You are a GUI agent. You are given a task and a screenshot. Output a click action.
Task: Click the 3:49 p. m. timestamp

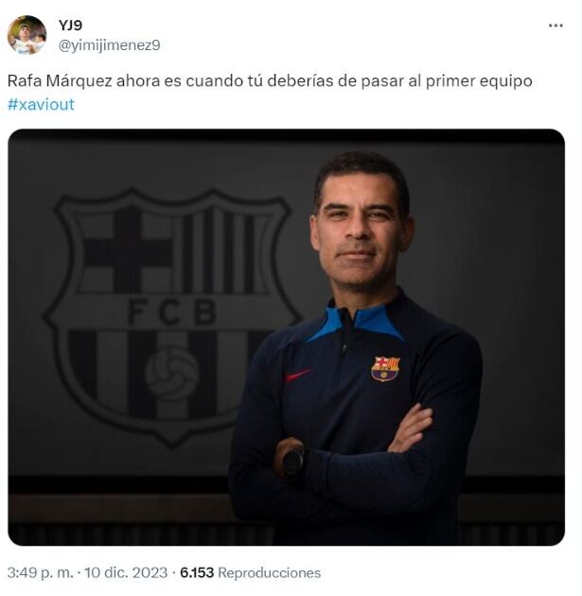tap(40, 572)
